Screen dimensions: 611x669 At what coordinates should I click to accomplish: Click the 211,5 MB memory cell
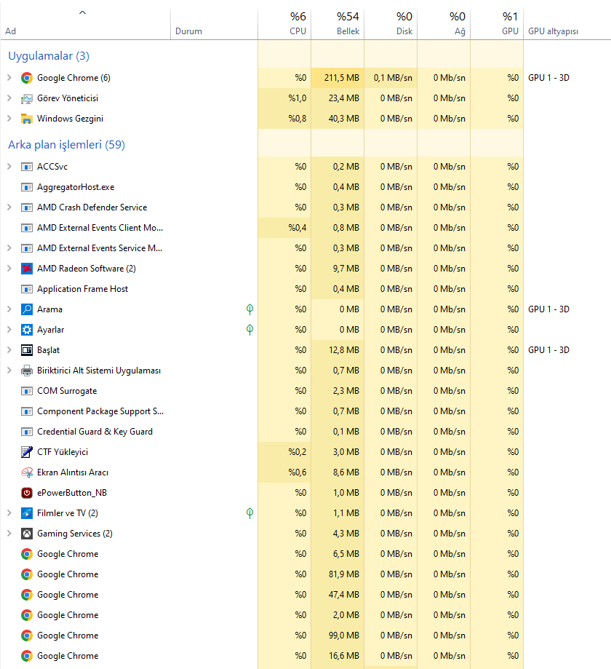[x=338, y=78]
